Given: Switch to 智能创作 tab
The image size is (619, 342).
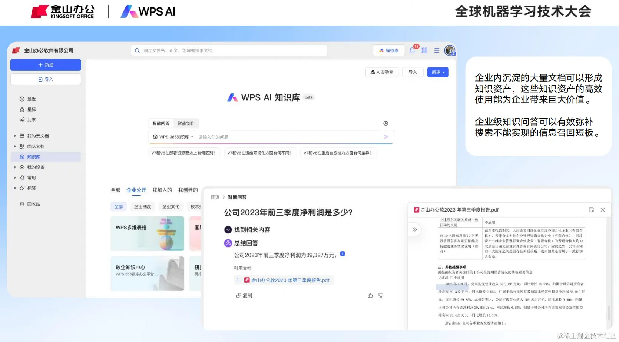Looking at the screenshot, I should tap(186, 123).
